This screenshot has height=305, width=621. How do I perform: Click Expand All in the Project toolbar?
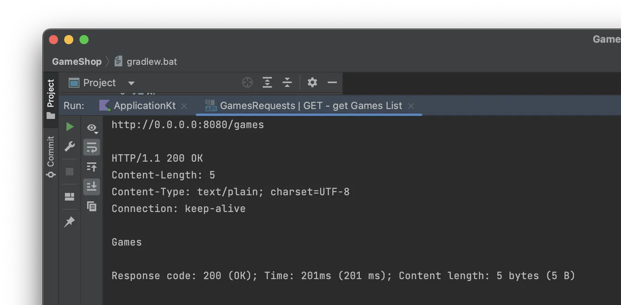coord(267,83)
